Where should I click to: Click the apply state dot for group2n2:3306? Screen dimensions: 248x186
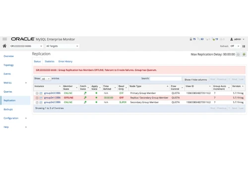tap(96, 102)
